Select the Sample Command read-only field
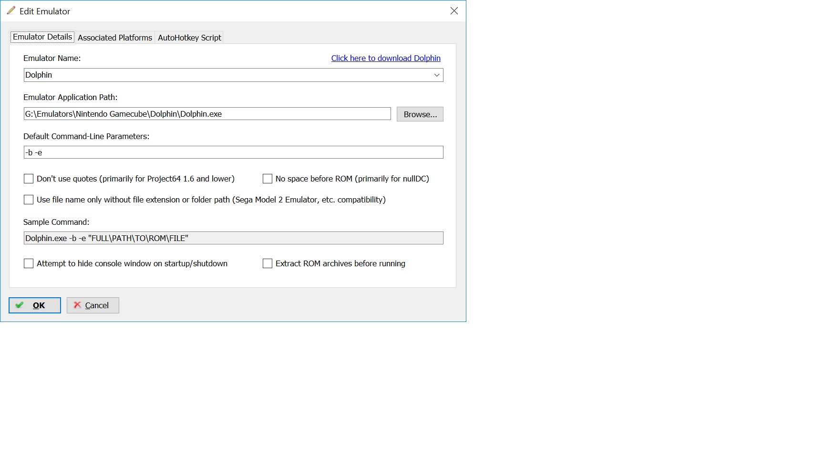824x463 pixels. 233,238
